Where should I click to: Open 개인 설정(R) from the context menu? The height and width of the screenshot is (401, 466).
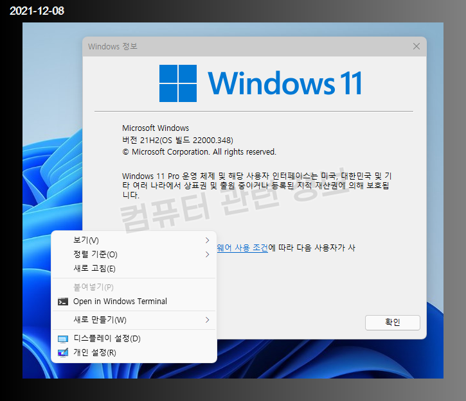(134, 353)
